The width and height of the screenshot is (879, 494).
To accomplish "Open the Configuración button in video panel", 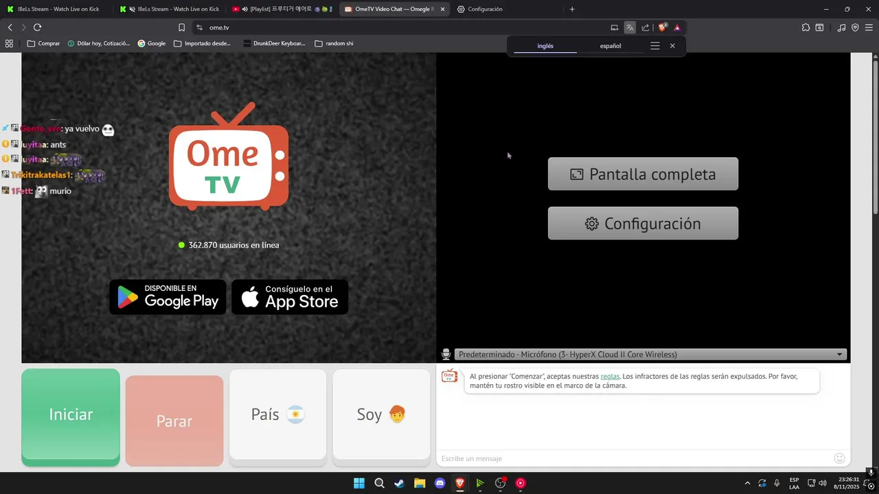I will coord(643,224).
